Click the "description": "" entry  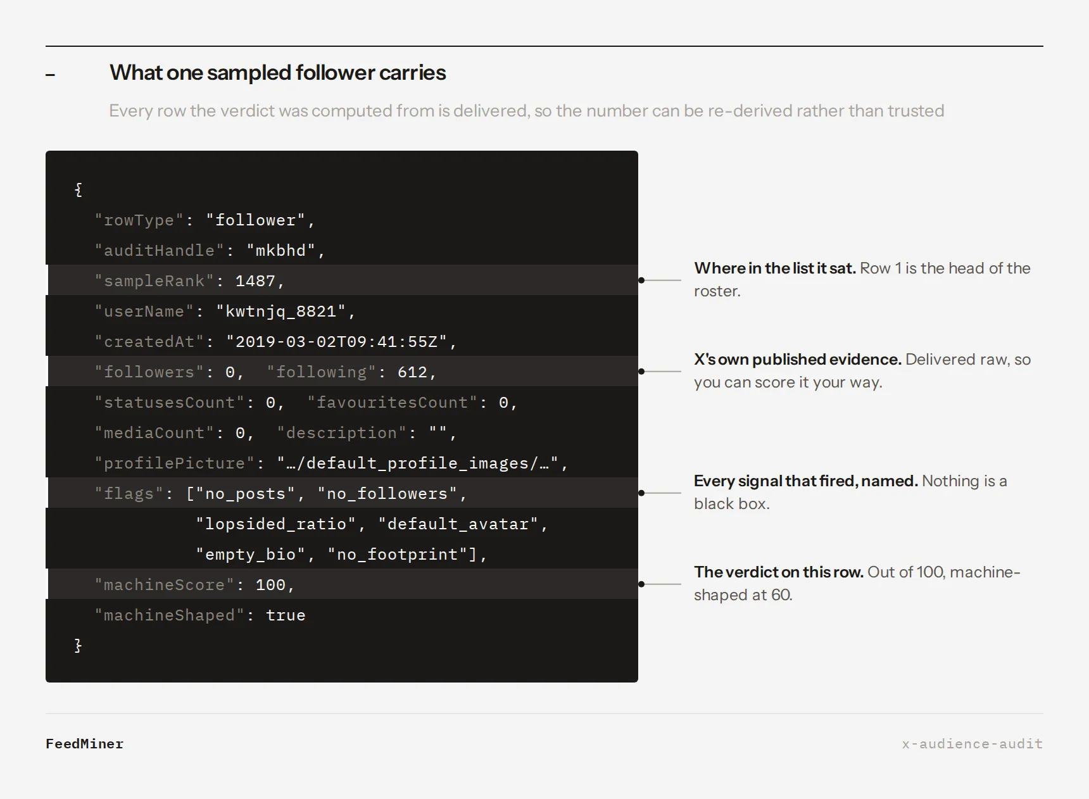[x=367, y=432]
